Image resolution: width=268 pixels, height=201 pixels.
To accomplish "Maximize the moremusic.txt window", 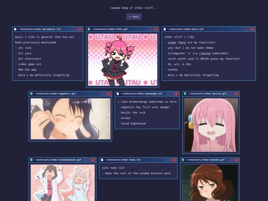I will 76,29.
